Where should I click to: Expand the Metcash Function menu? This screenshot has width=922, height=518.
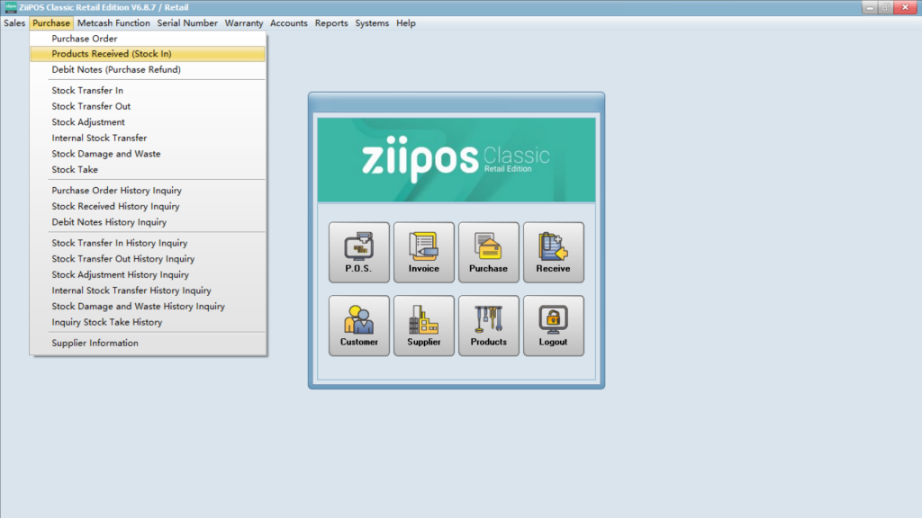pyautogui.click(x=113, y=23)
